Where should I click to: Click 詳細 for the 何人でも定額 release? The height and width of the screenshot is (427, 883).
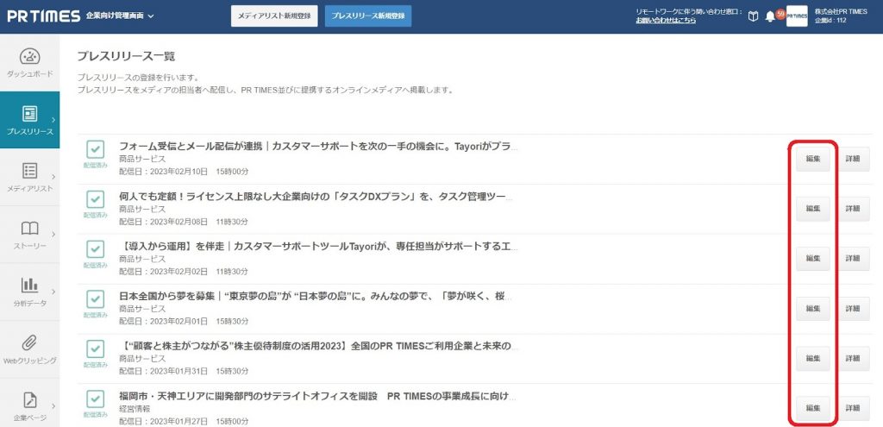pos(853,209)
